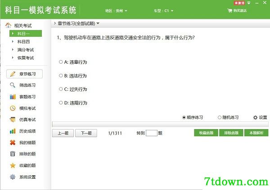Open the 章节练习 sidebar item
The height and width of the screenshot is (190, 270).
click(24, 74)
